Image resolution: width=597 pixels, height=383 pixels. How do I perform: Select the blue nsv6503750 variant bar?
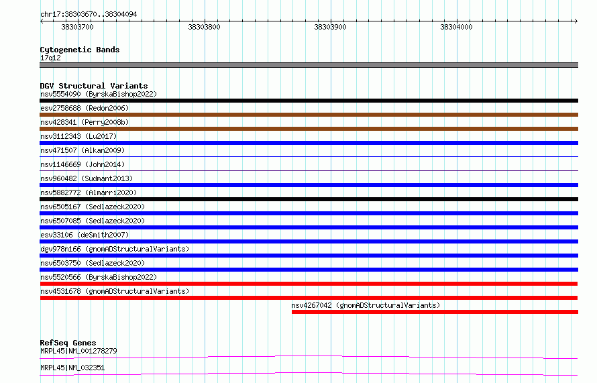tap(309, 270)
